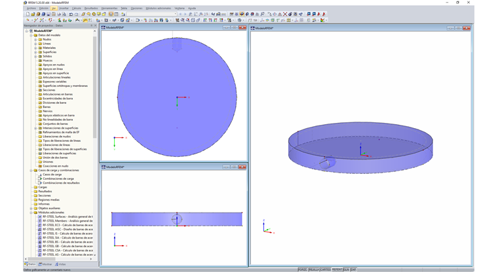Screen dimensions: 498x272
Task: Toggle the highlighted Project Navigator icon
Action: click(111, 14)
